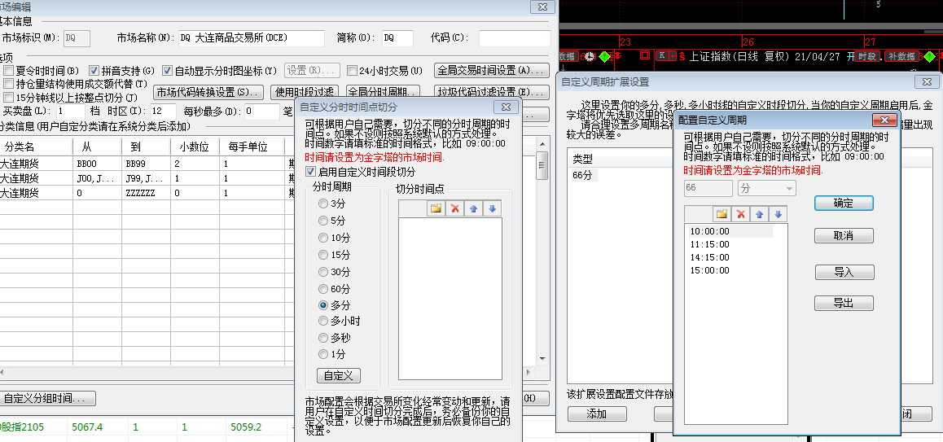
Task: Move time entry down in 配置自定义周期 dialog
Action: coord(778,214)
